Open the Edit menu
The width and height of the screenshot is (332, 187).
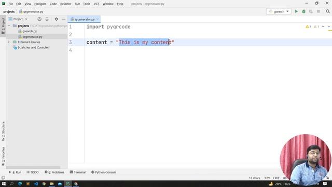(19, 4)
